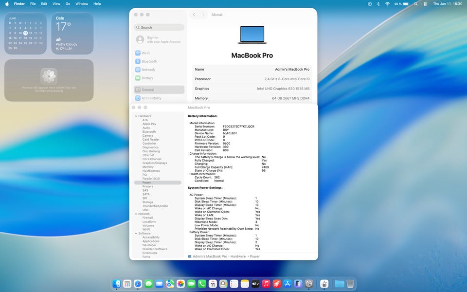This screenshot has height=292, width=467.
Task: Go back in System Settings window
Action: coord(194,15)
